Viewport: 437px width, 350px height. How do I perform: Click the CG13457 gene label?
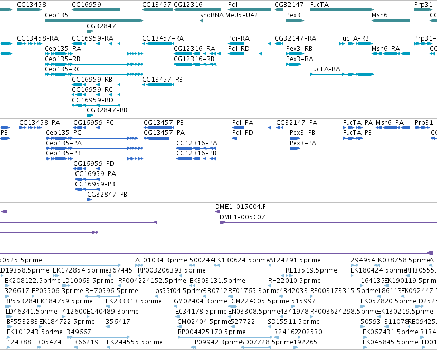click(x=157, y=5)
